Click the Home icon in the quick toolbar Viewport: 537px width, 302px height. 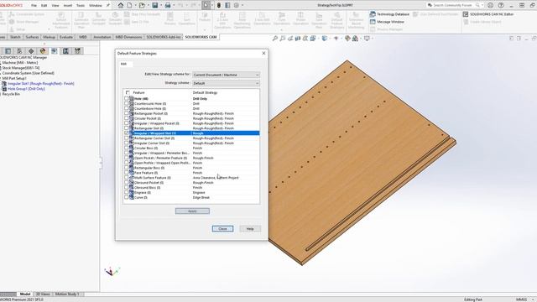[121, 5]
